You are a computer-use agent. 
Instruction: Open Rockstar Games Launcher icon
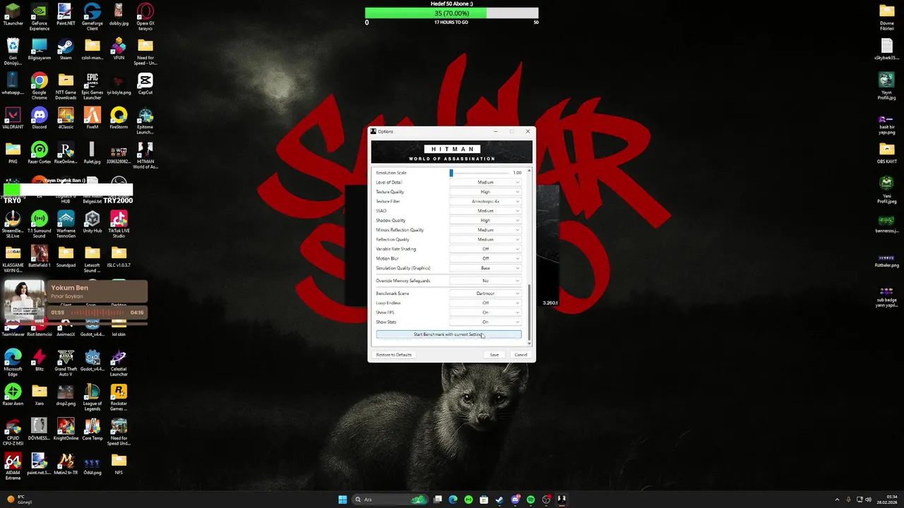119,397
